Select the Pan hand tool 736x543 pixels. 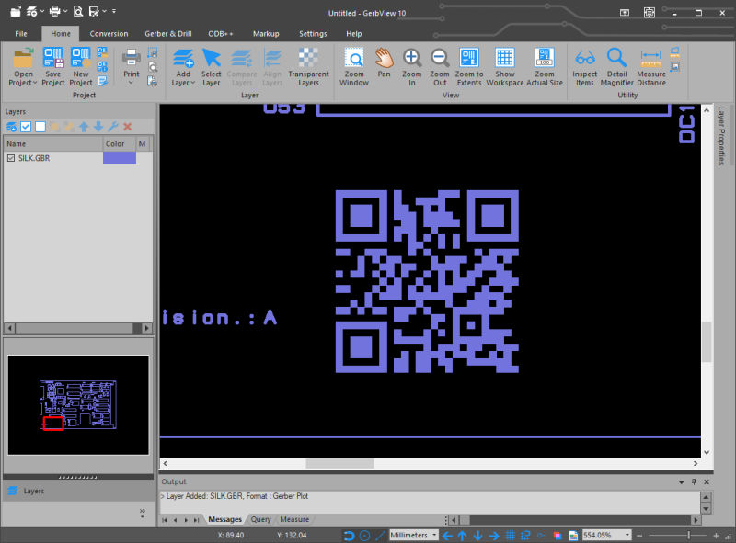pos(384,62)
